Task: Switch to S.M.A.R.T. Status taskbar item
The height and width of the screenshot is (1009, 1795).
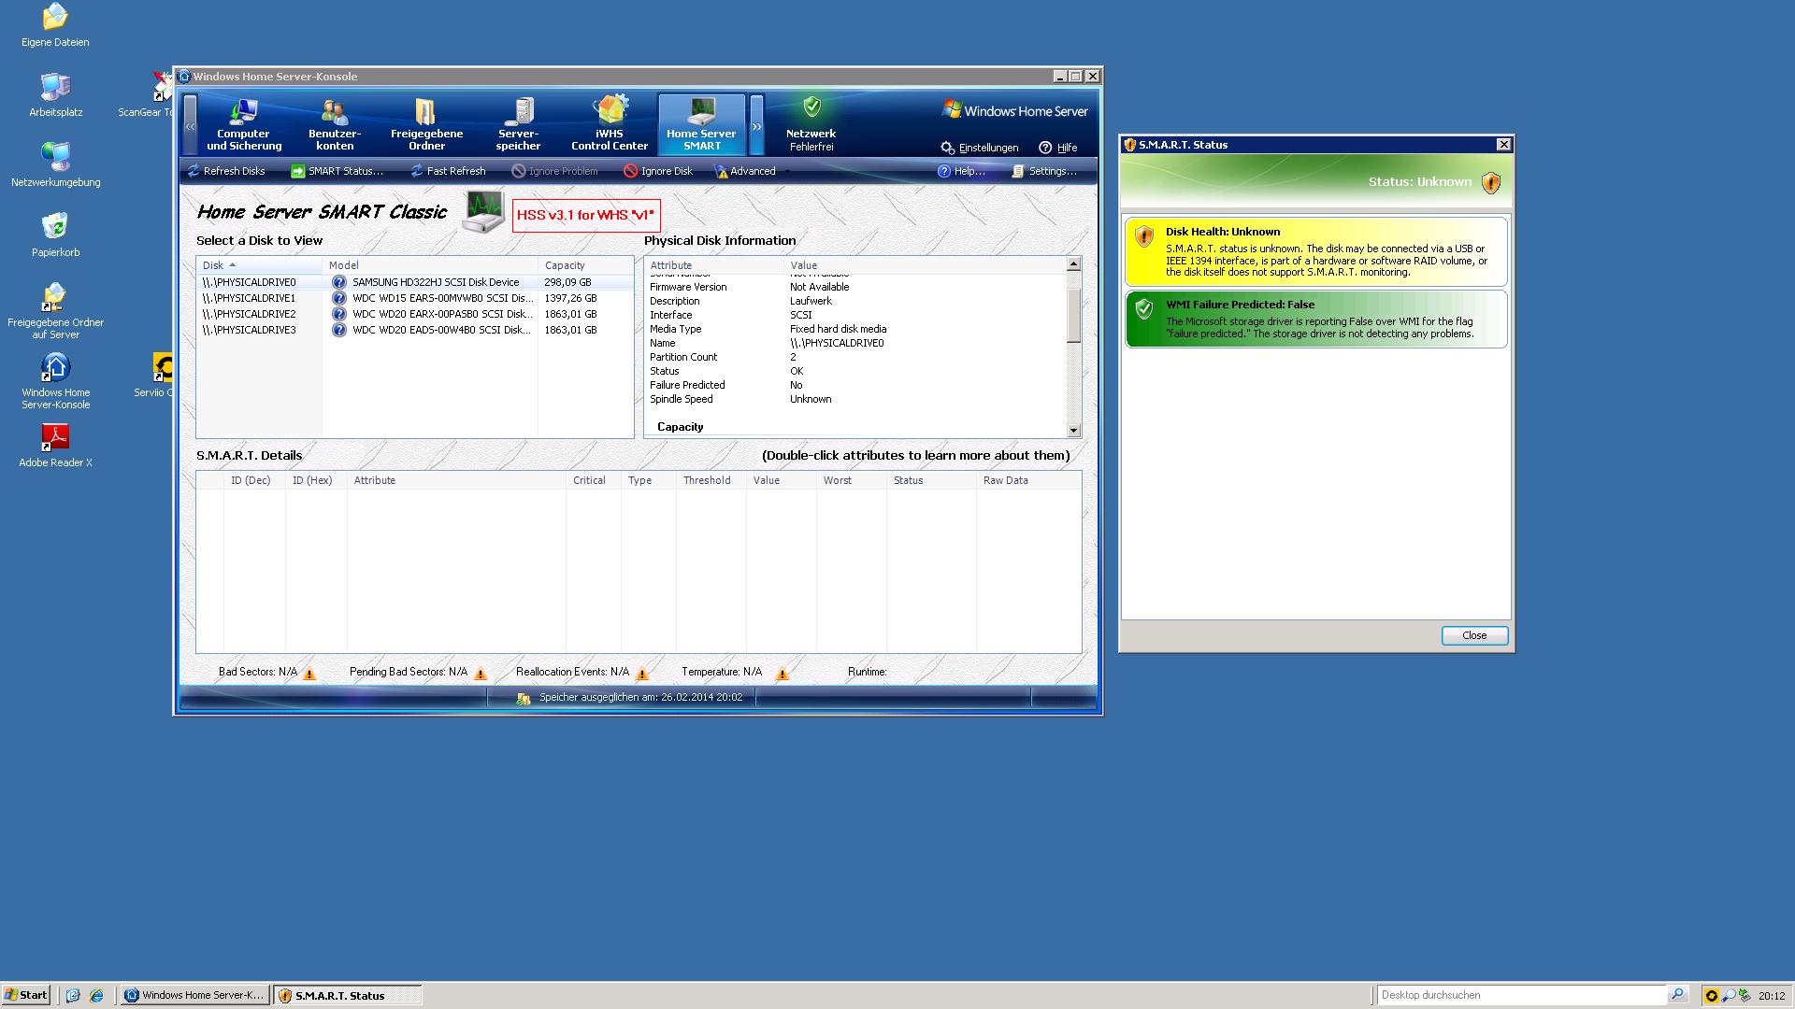Action: [x=347, y=995]
